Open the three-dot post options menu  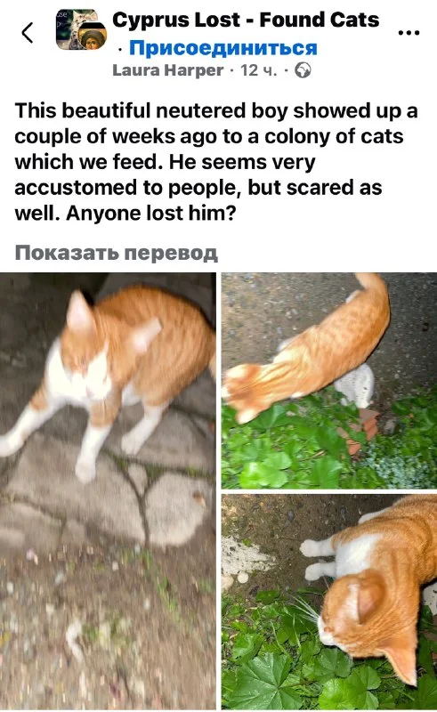pyautogui.click(x=409, y=33)
